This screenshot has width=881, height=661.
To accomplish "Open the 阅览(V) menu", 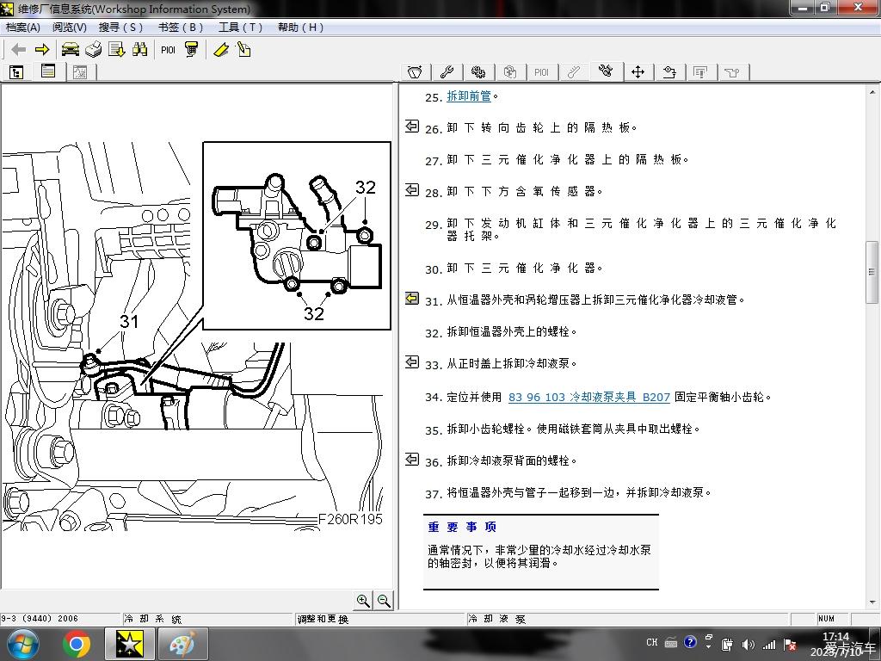I will pos(69,27).
